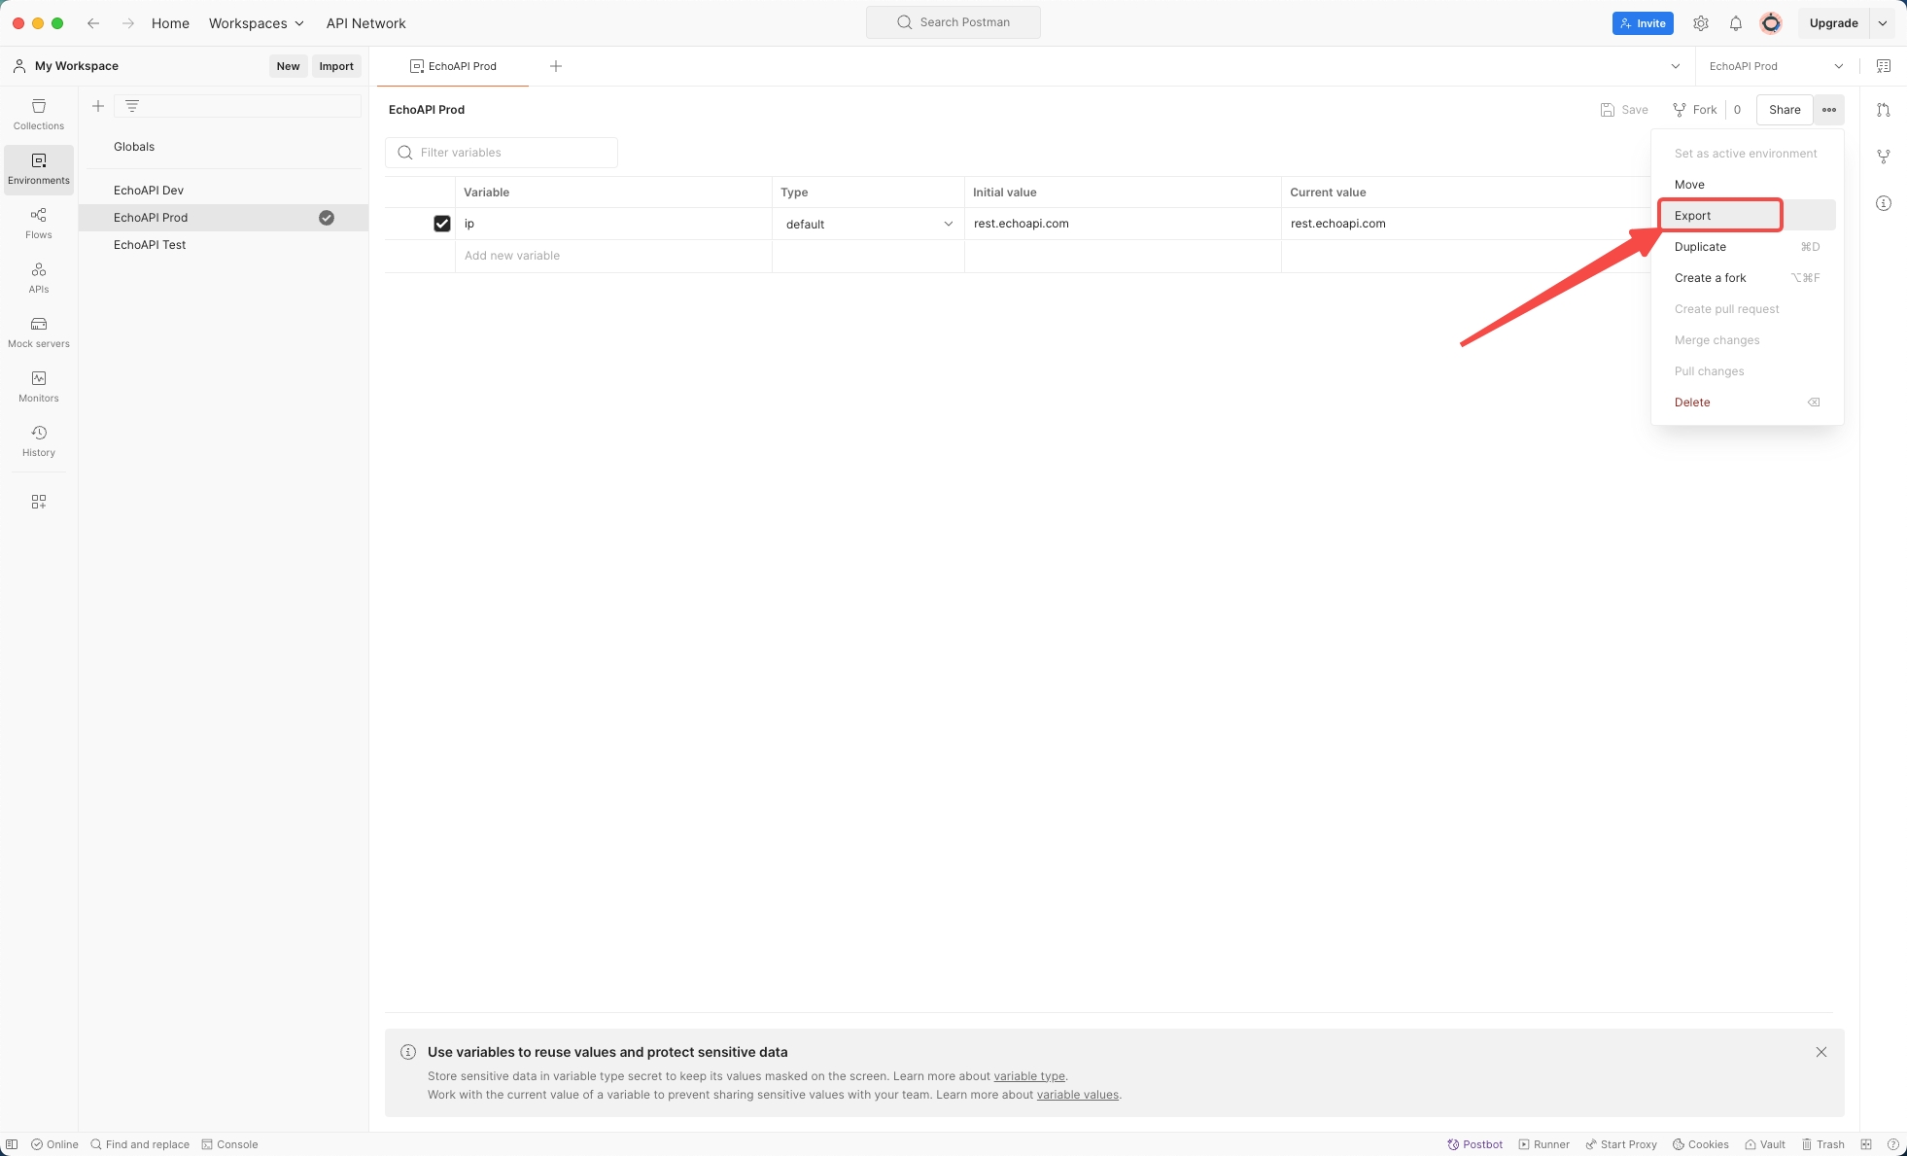
Task: Open Cookies in status bar
Action: click(x=1701, y=1144)
